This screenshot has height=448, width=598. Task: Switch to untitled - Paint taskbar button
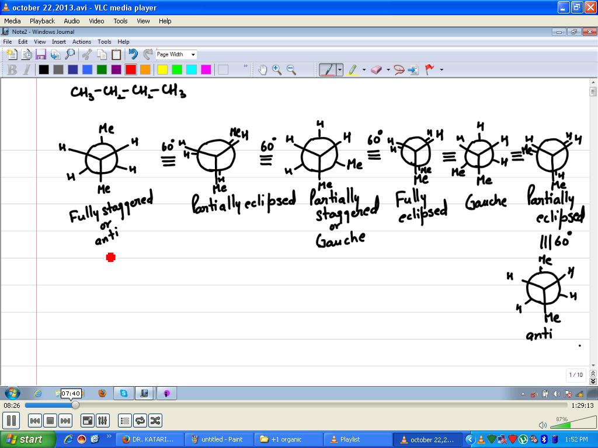218,440
